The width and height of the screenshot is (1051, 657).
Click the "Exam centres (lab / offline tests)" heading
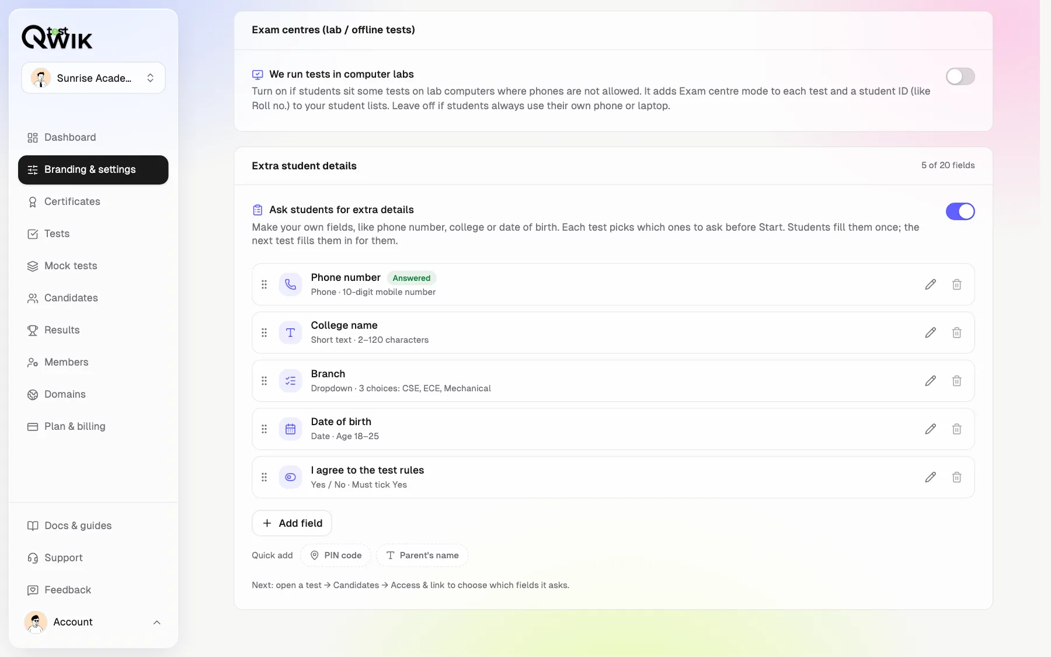tap(333, 30)
